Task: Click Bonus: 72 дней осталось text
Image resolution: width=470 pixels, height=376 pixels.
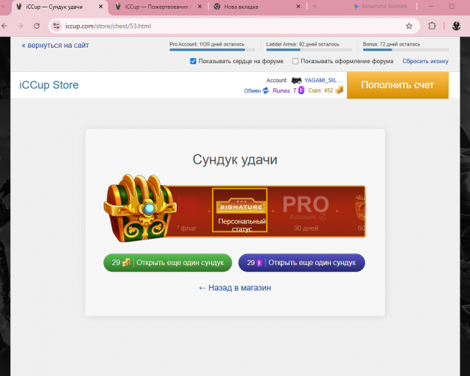Action: pos(392,44)
